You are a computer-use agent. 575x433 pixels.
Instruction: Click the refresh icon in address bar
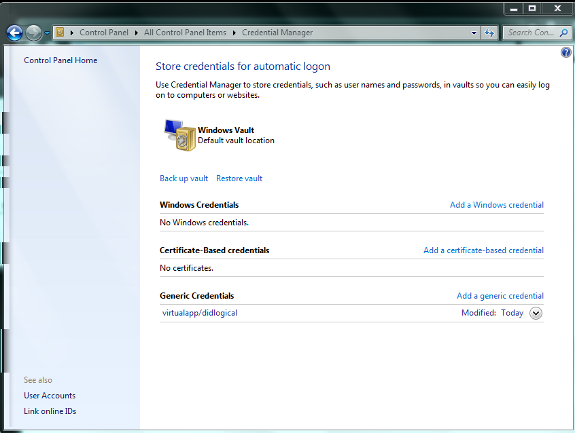click(x=489, y=33)
